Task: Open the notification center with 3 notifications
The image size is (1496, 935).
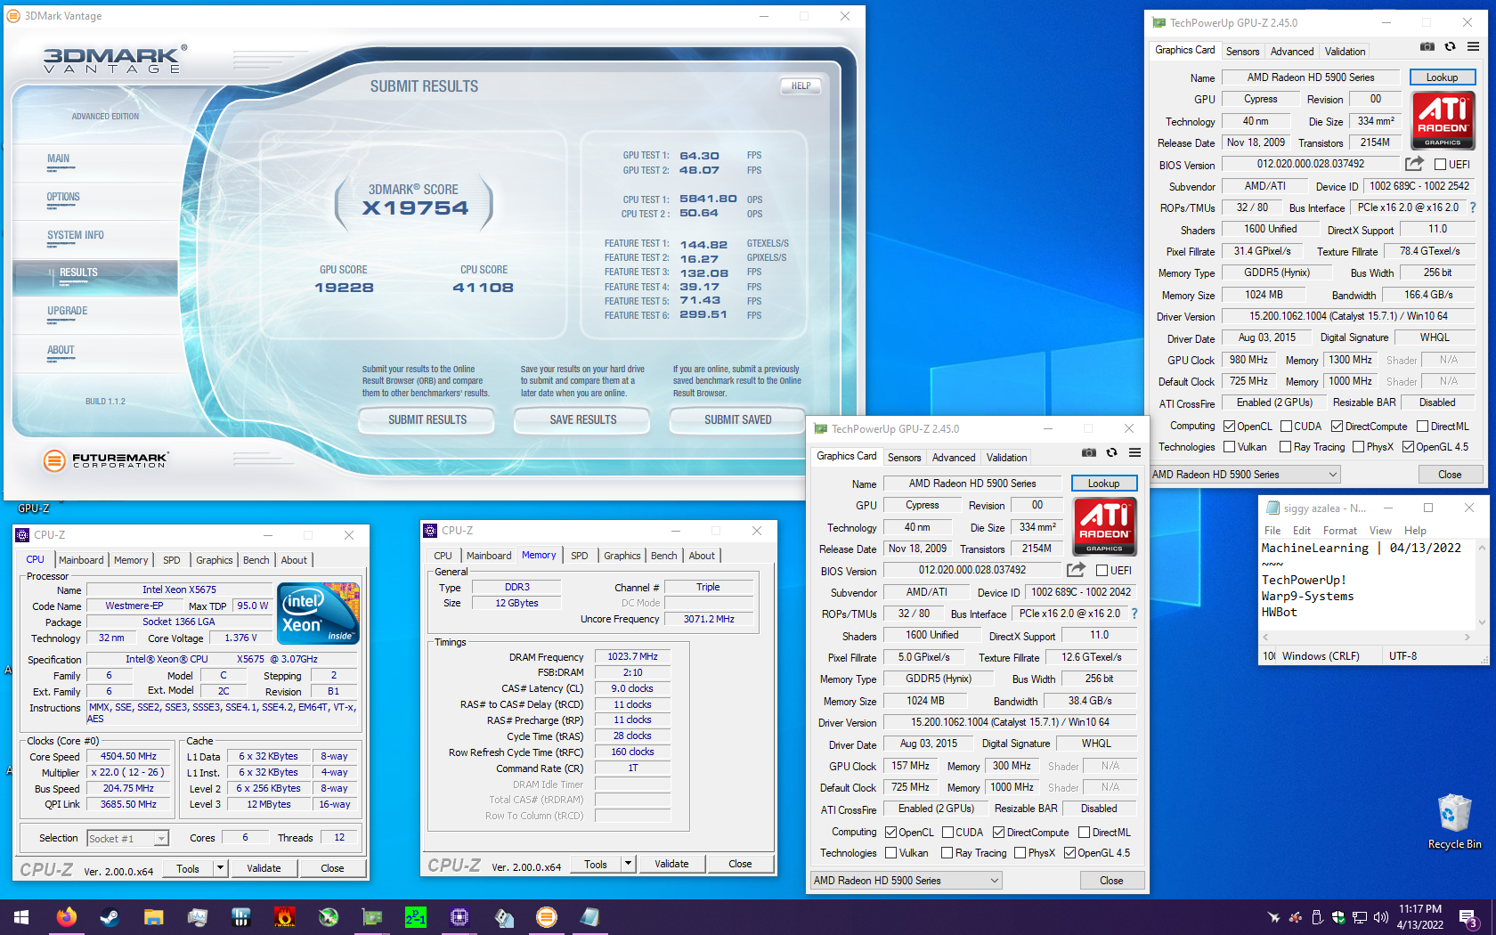Action: pyautogui.click(x=1468, y=918)
